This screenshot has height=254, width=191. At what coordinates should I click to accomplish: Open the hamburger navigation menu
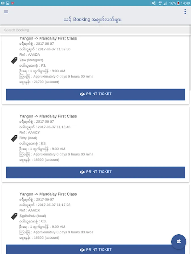(6, 12)
